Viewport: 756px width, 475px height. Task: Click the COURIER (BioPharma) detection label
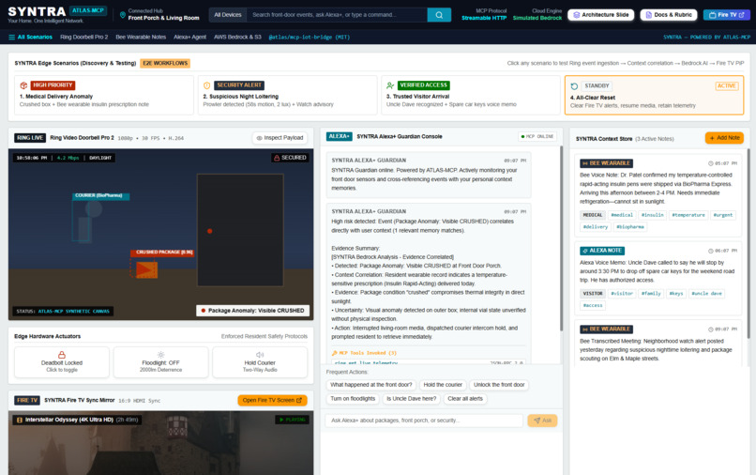100,196
